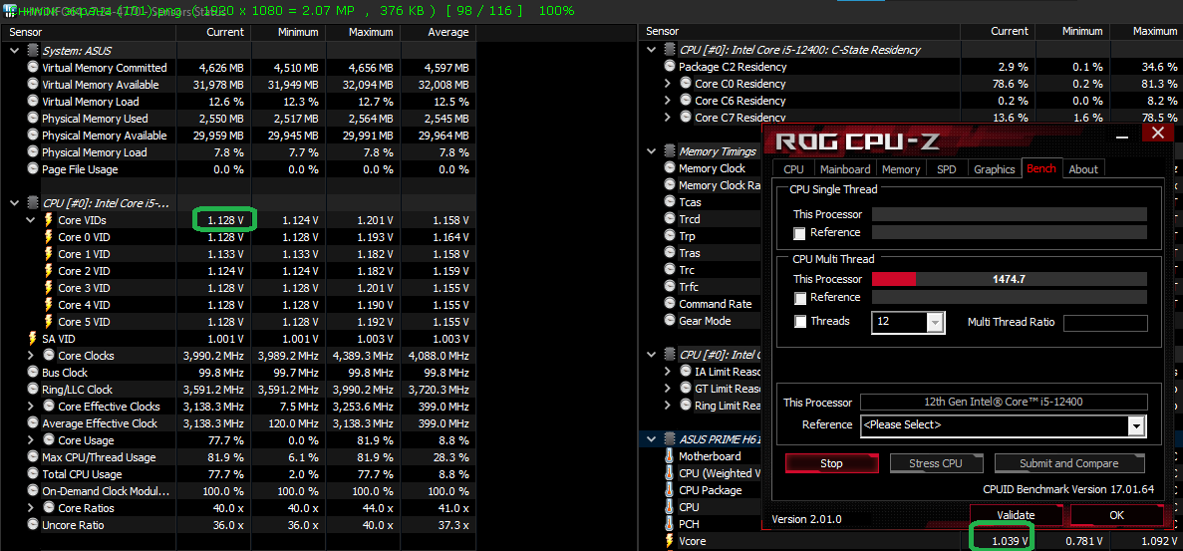Click the Motherboard temperature thermometer icon
The width and height of the screenshot is (1183, 551).
(x=670, y=456)
